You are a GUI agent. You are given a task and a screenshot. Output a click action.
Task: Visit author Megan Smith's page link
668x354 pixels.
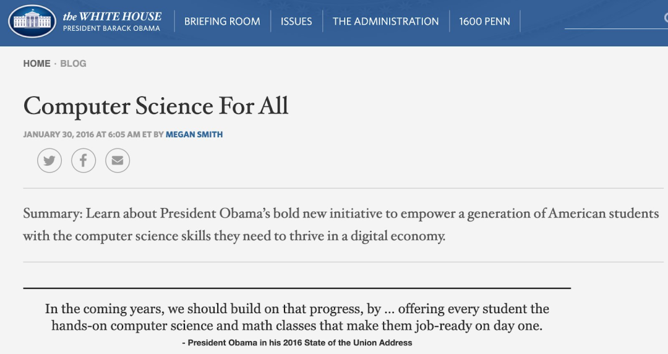(194, 134)
